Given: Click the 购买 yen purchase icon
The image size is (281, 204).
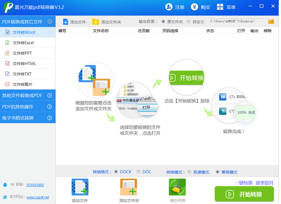Looking at the screenshot, I should pyautogui.click(x=195, y=7).
